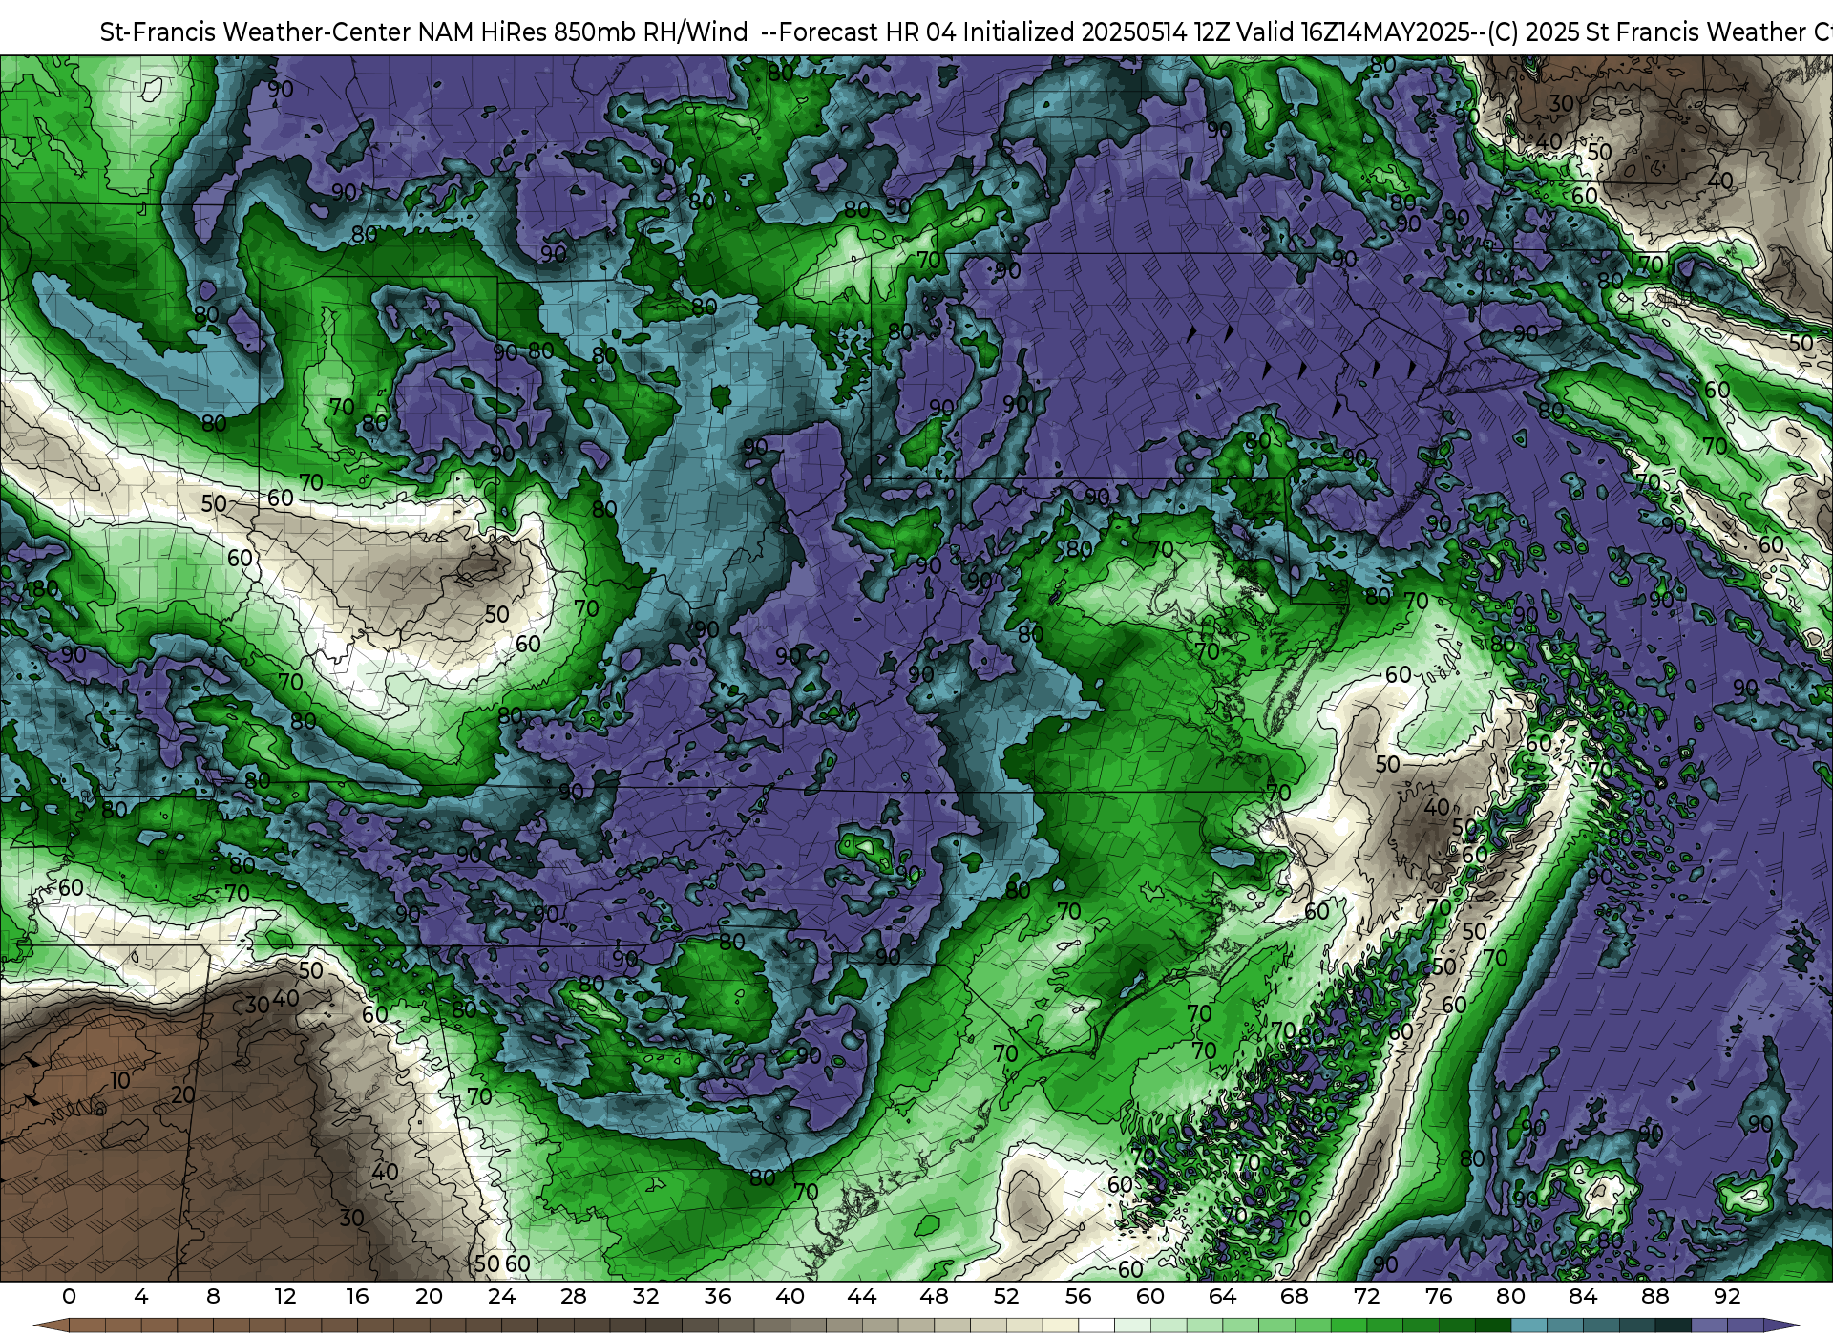Click the legend scale label '56'
This screenshot has width=1833, height=1337.
point(1078,1296)
